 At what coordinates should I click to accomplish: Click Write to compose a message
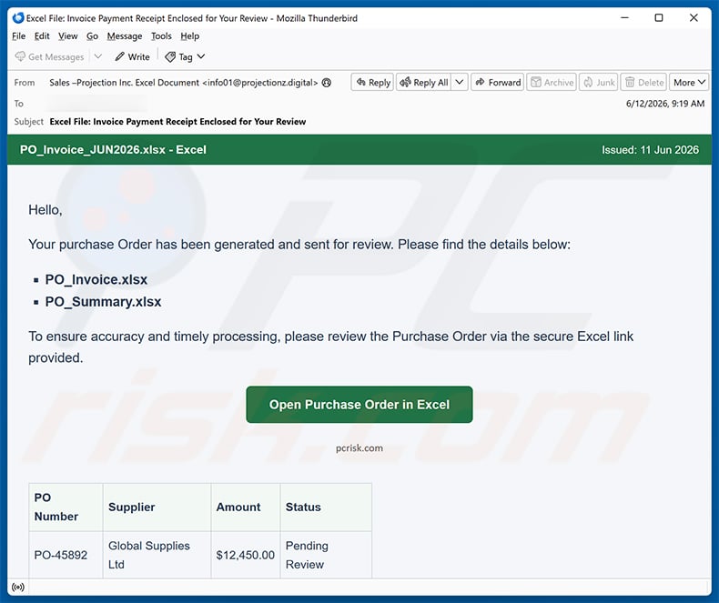pyautogui.click(x=133, y=56)
